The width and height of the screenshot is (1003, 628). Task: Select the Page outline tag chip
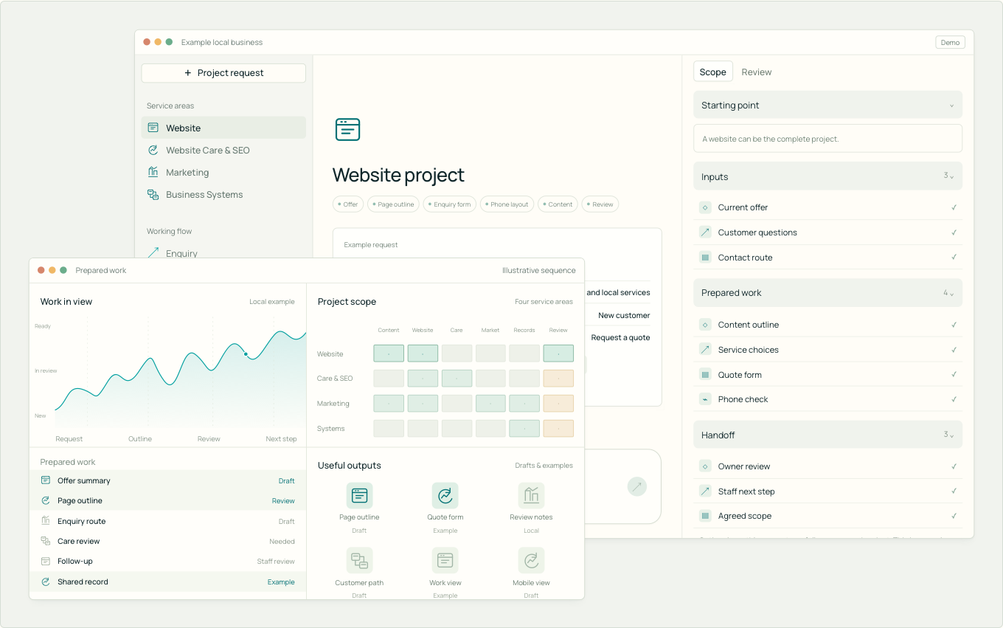click(x=393, y=204)
